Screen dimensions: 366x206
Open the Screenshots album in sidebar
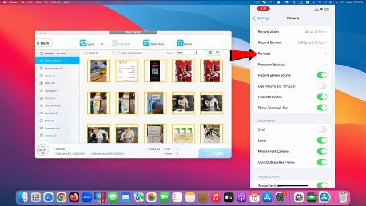[x=57, y=128]
